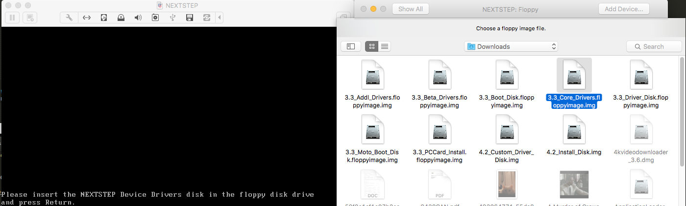Click the PDF document file icon
The image size is (686, 206).
(440, 184)
